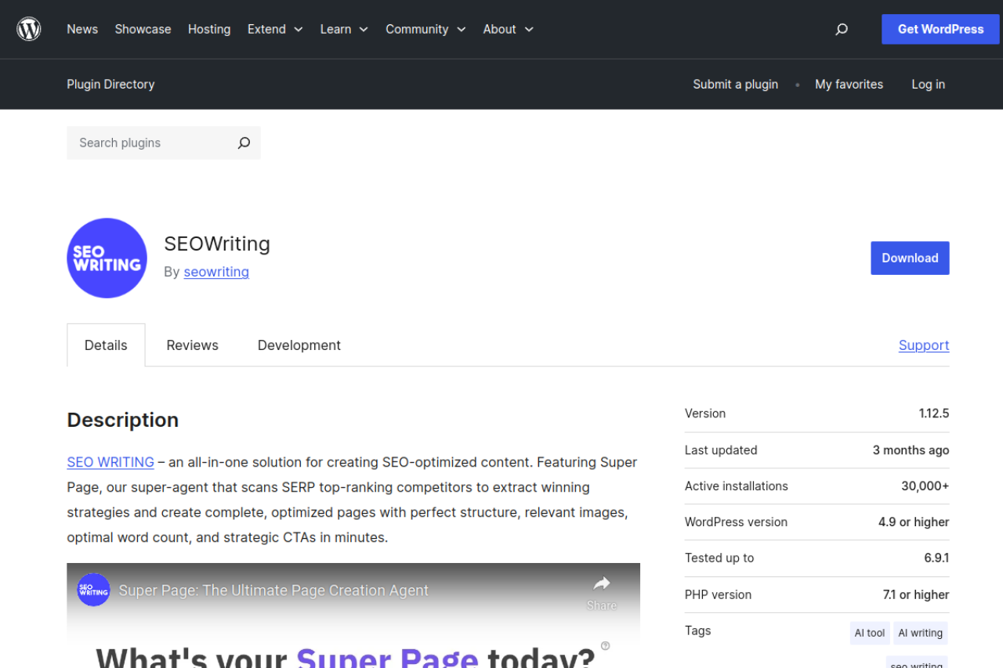
Task: Click the Download button
Action: click(910, 258)
